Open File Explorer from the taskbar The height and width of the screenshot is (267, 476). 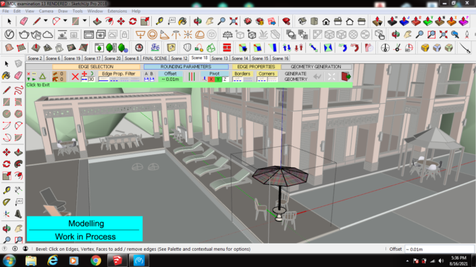tap(31, 261)
